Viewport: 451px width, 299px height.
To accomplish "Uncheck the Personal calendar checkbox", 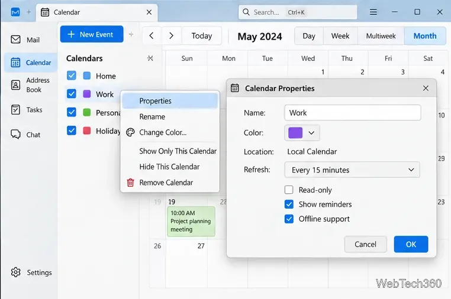I will point(72,112).
